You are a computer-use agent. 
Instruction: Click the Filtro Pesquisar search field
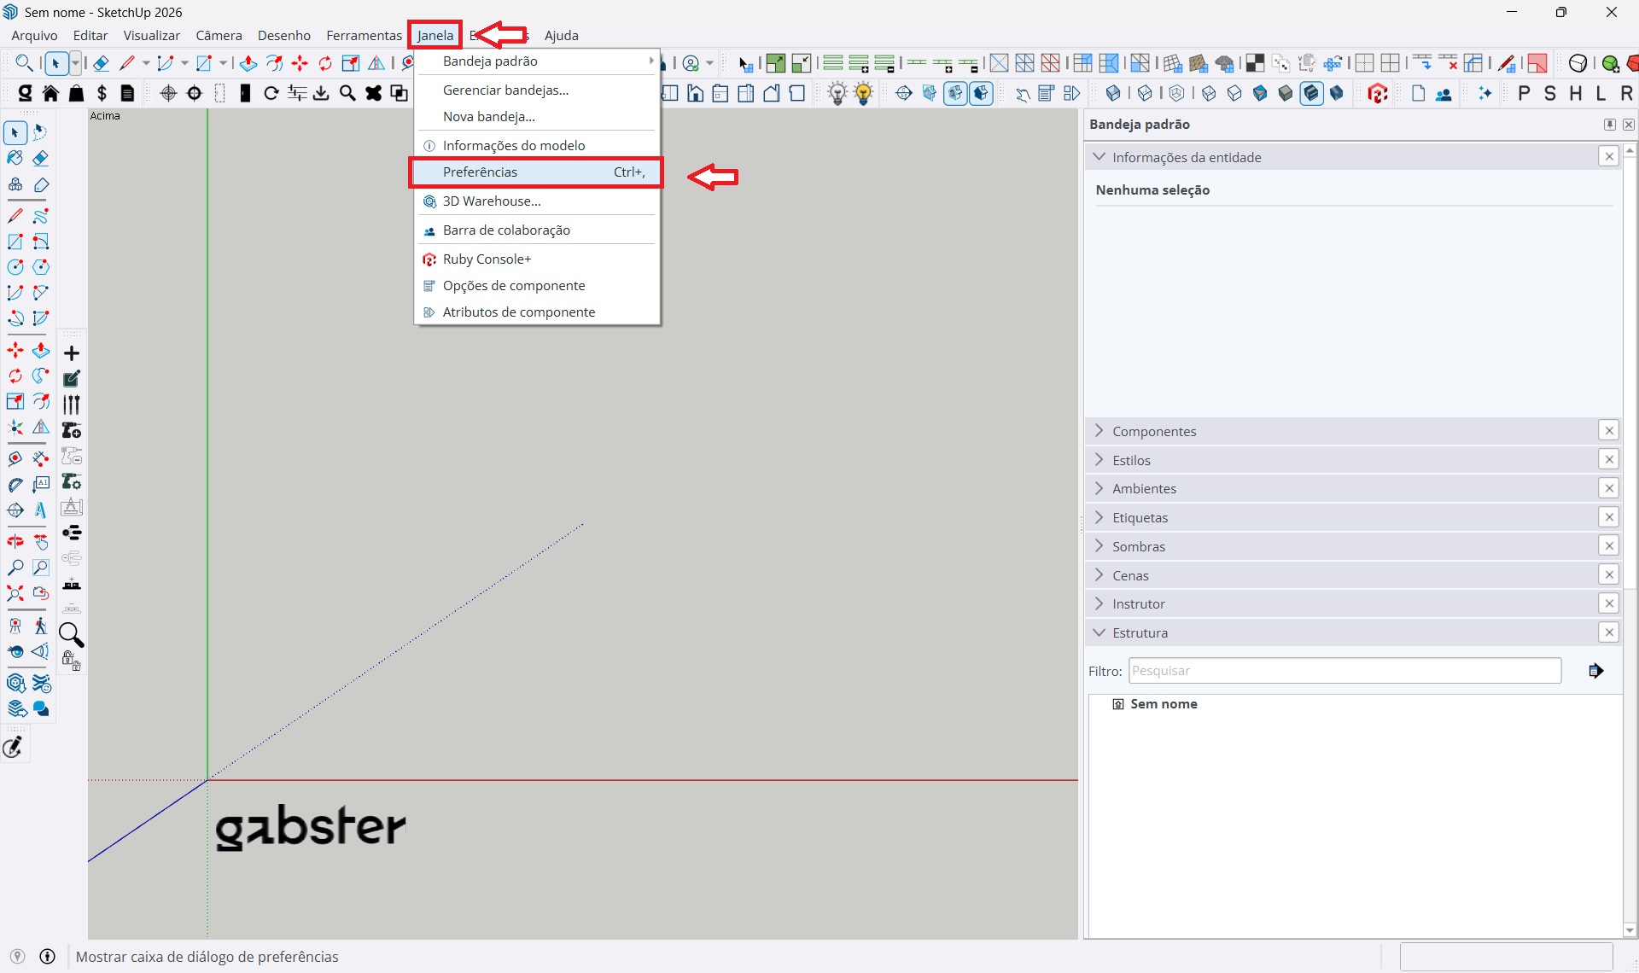[1344, 671]
